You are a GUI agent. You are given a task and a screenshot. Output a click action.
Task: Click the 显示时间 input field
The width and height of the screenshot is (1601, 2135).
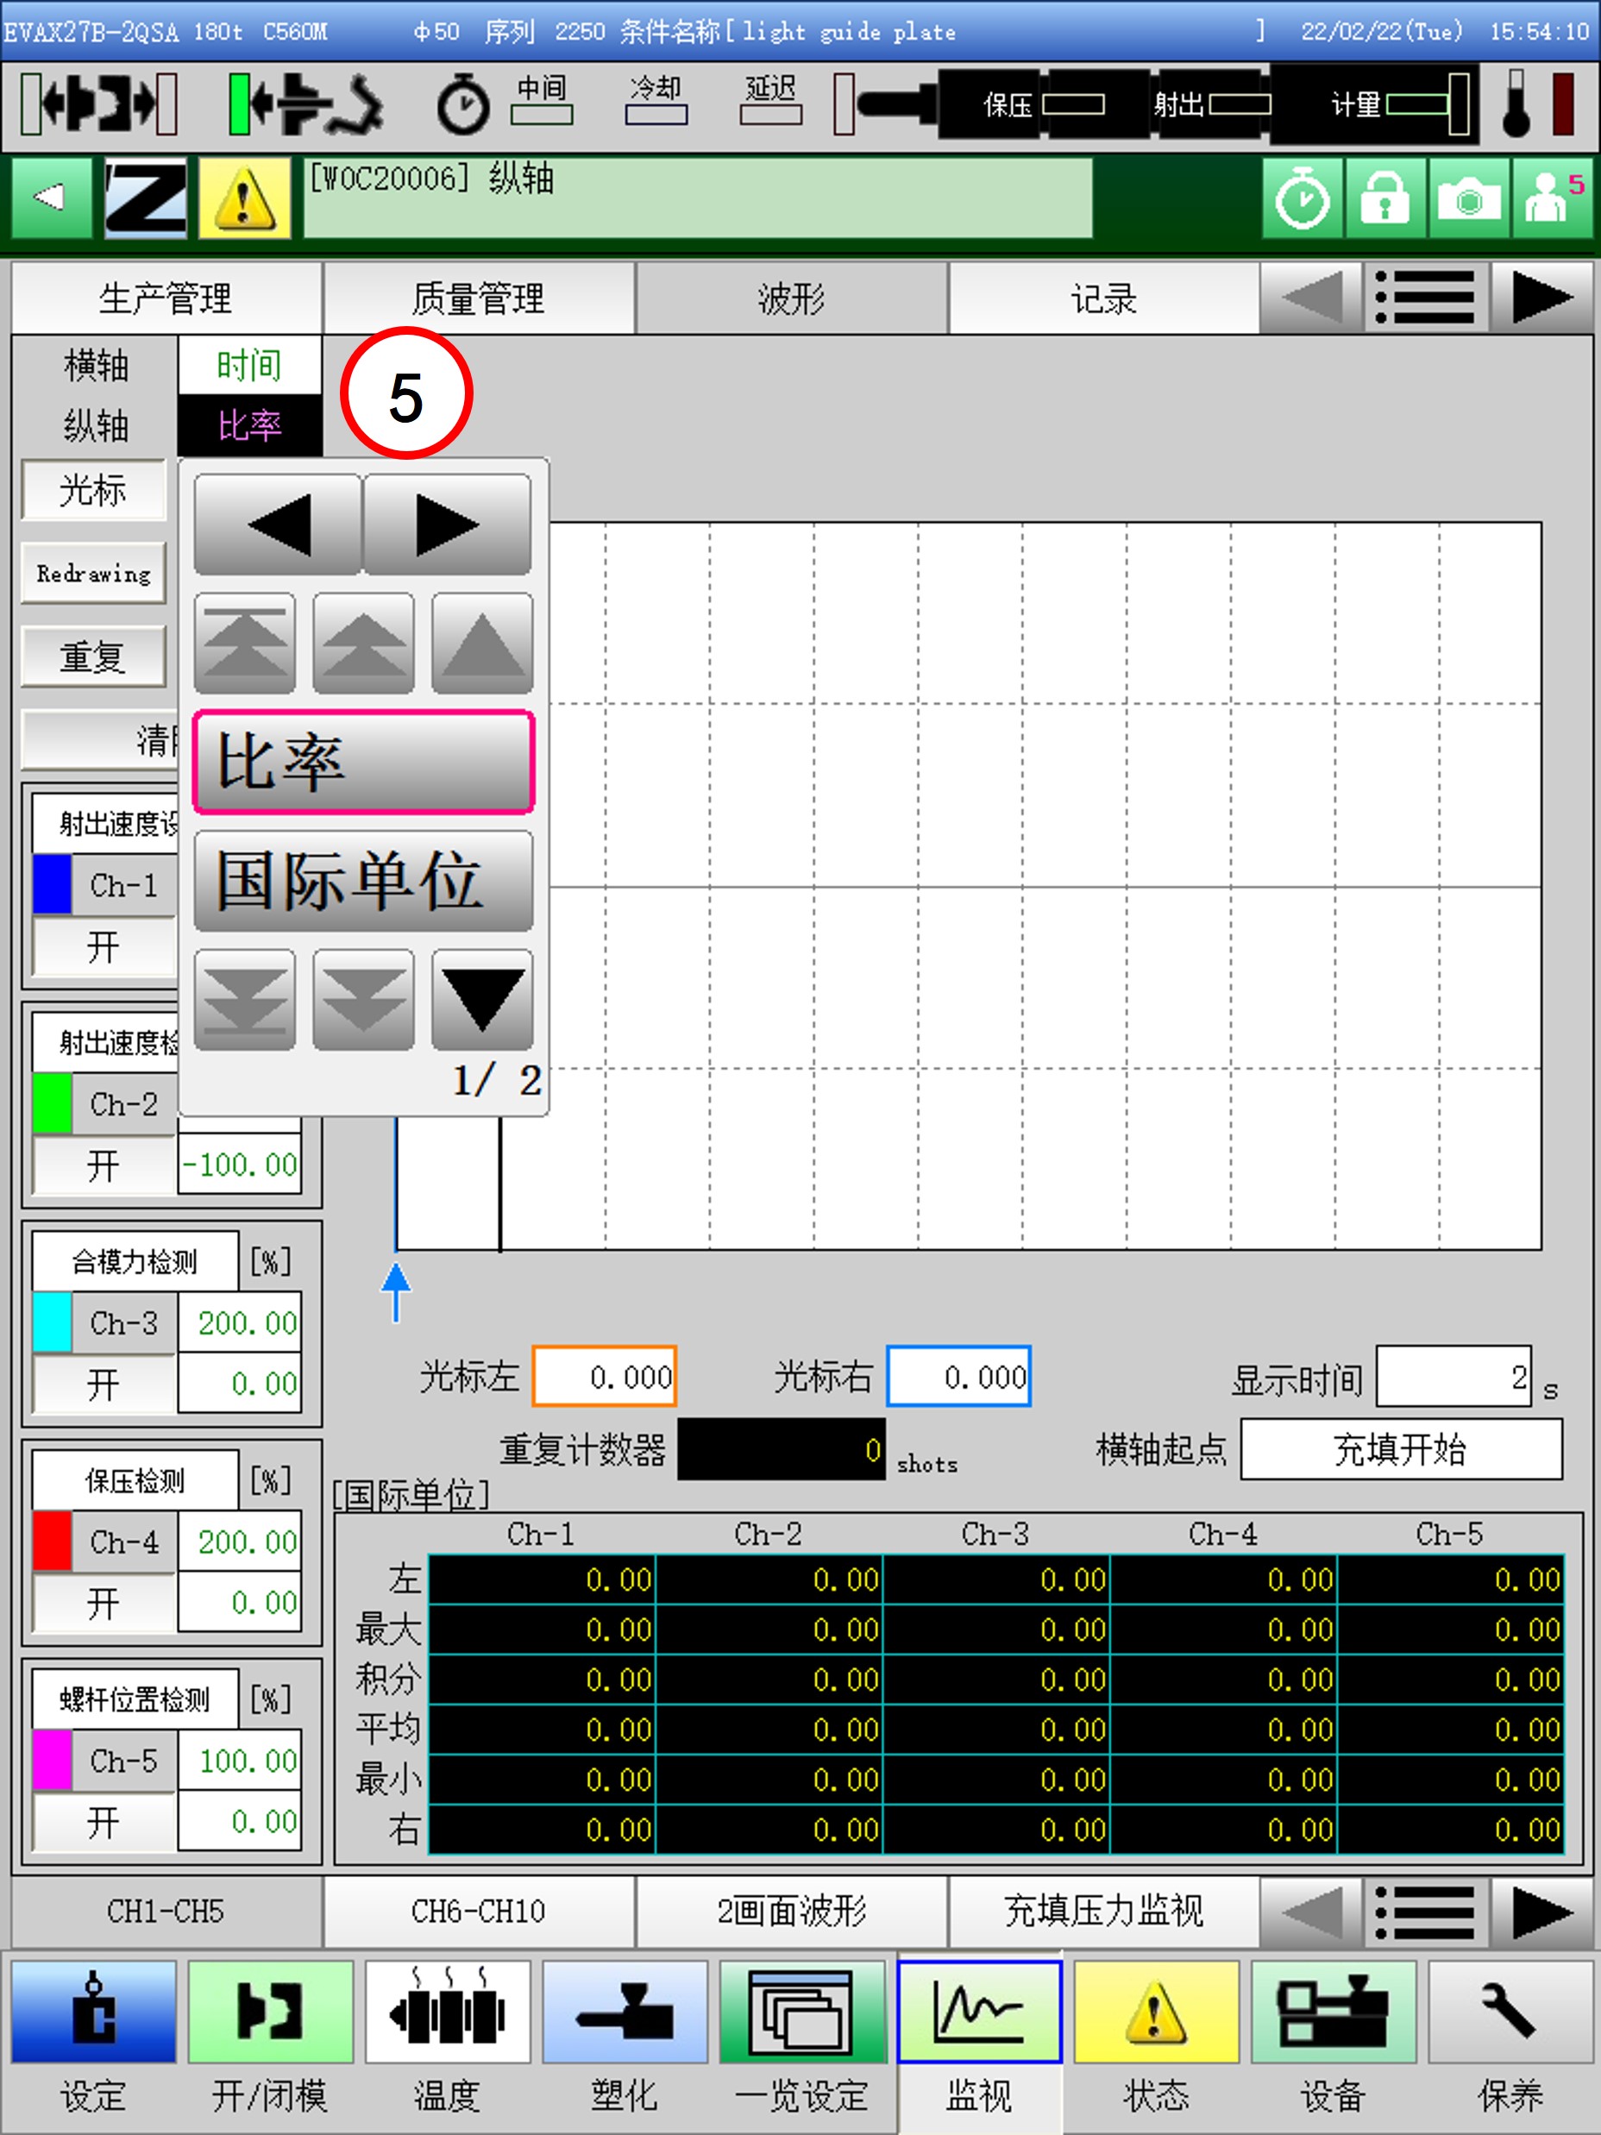pyautogui.click(x=1453, y=1377)
